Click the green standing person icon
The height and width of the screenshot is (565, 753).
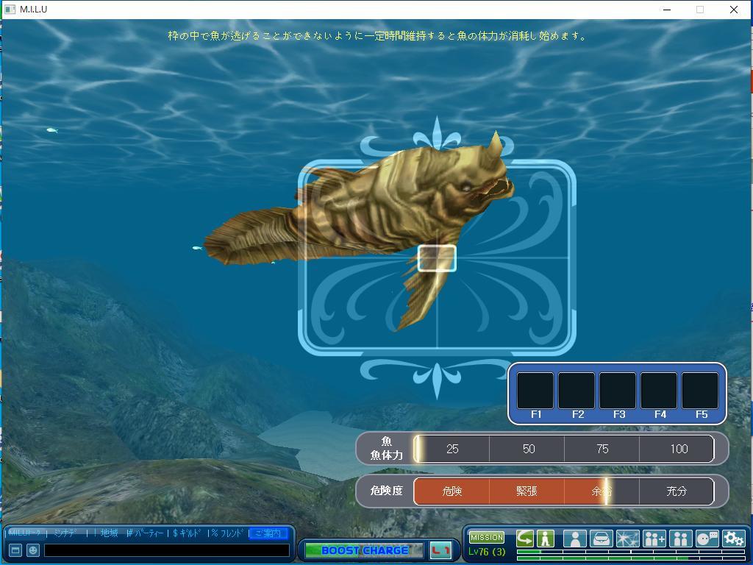pyautogui.click(x=545, y=539)
